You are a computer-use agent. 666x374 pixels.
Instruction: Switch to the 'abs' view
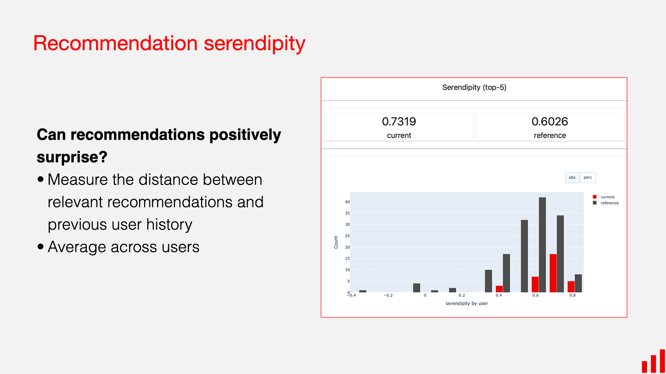(x=572, y=177)
